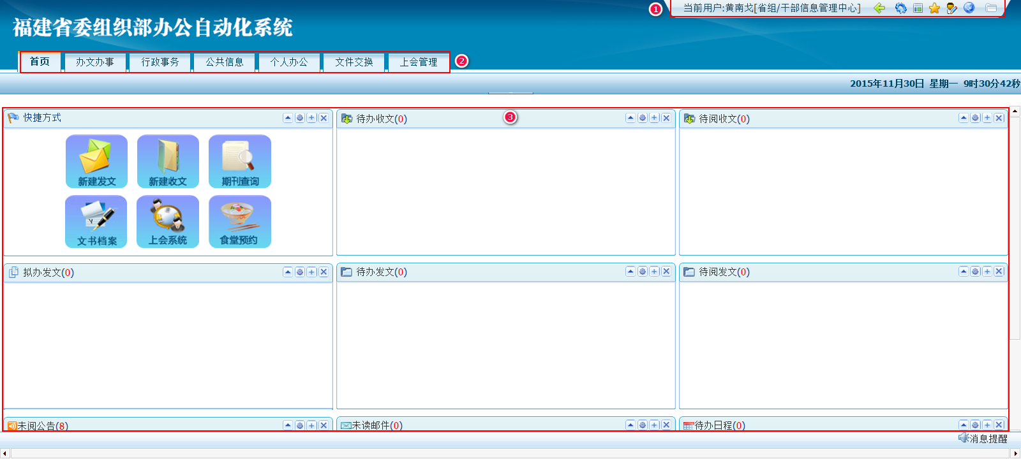Collapse the 待办收文 panel
Image resolution: width=1021 pixels, height=459 pixels.
point(630,118)
